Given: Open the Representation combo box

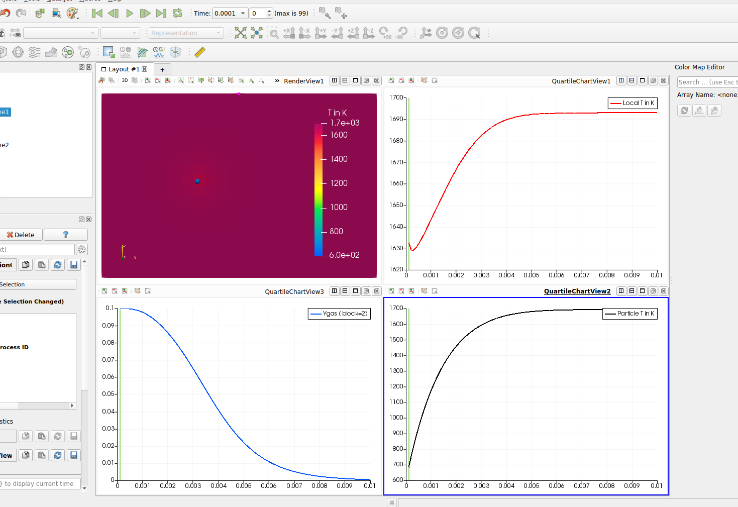Looking at the screenshot, I should [186, 33].
